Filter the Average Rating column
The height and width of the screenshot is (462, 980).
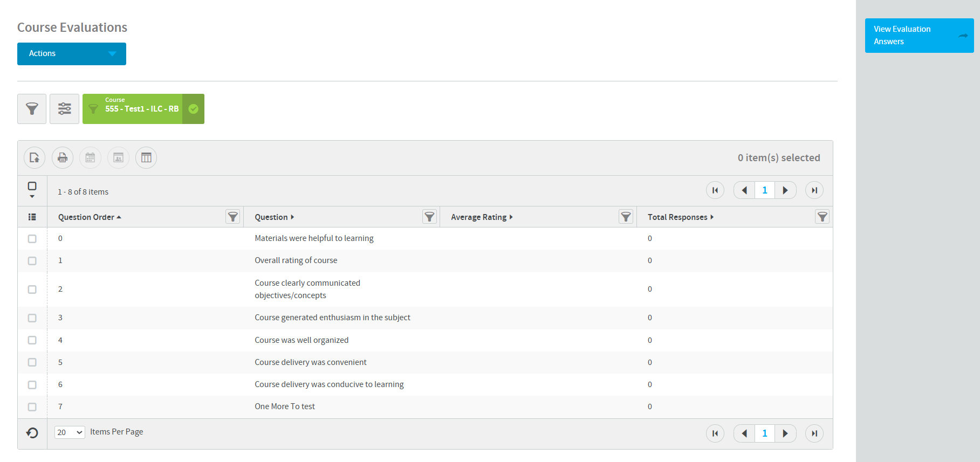(626, 217)
